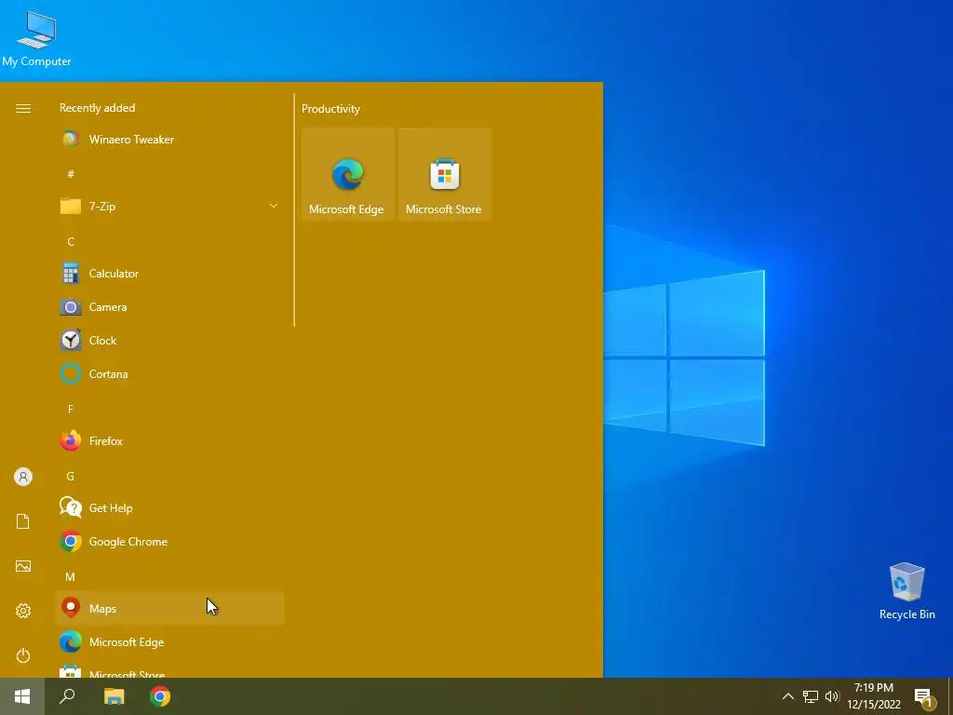Click the Windows Start button
The width and height of the screenshot is (953, 715).
[22, 696]
